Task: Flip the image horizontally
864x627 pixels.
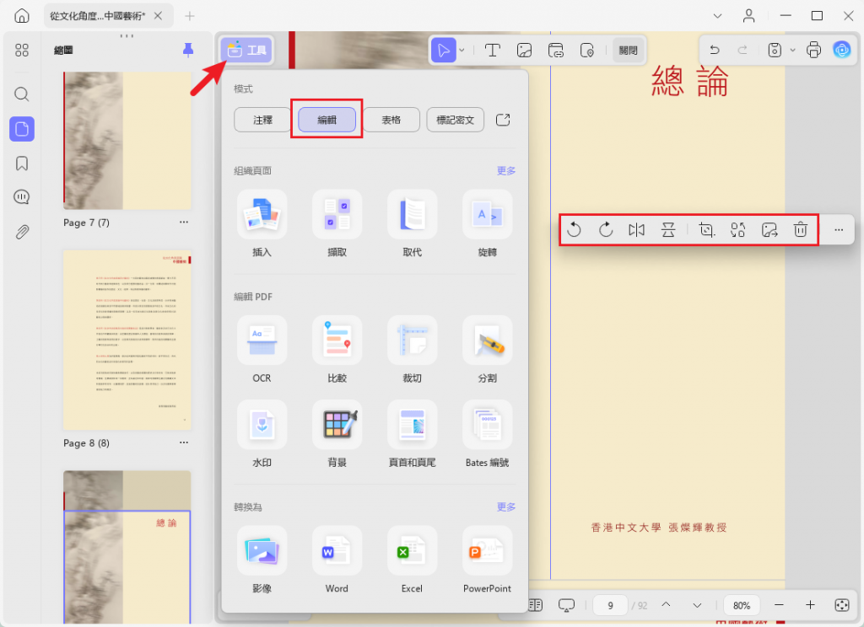Action: click(x=636, y=229)
